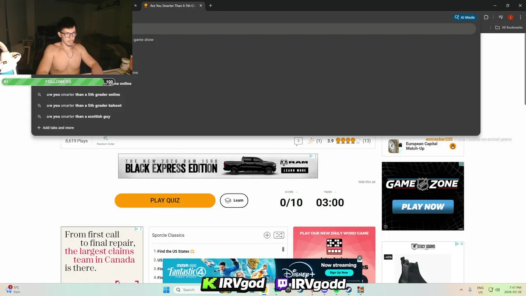
Task: Activate the AI Mode button
Action: [x=465, y=17]
